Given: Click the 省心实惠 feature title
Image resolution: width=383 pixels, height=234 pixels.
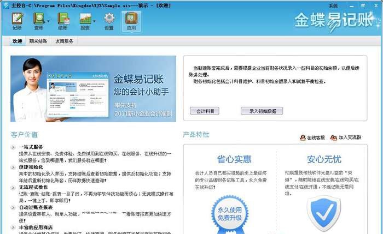Looking at the screenshot, I should [234, 159].
